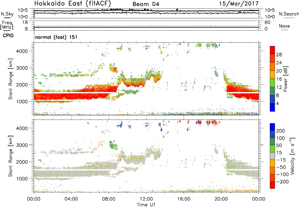Click the date "15/Mar/2017"
The height and width of the screenshot is (207, 299).
(239, 3)
